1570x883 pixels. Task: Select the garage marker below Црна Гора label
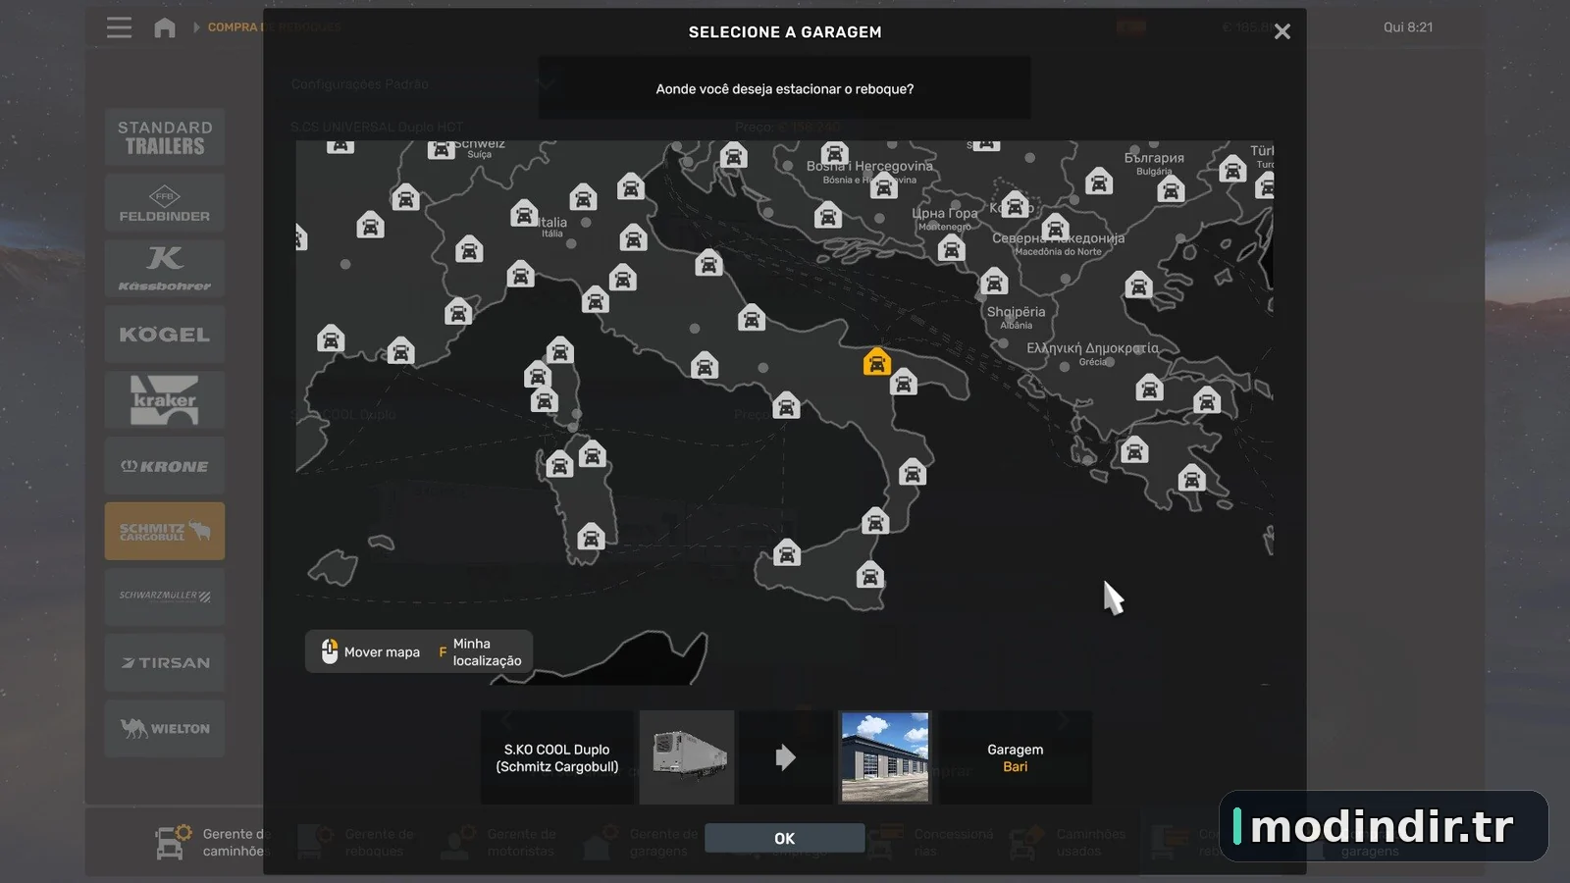coord(951,248)
